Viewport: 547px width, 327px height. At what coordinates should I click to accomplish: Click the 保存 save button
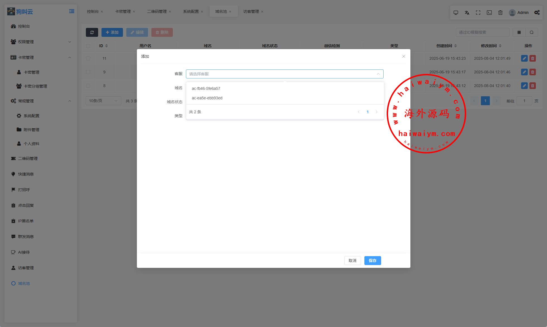click(372, 261)
